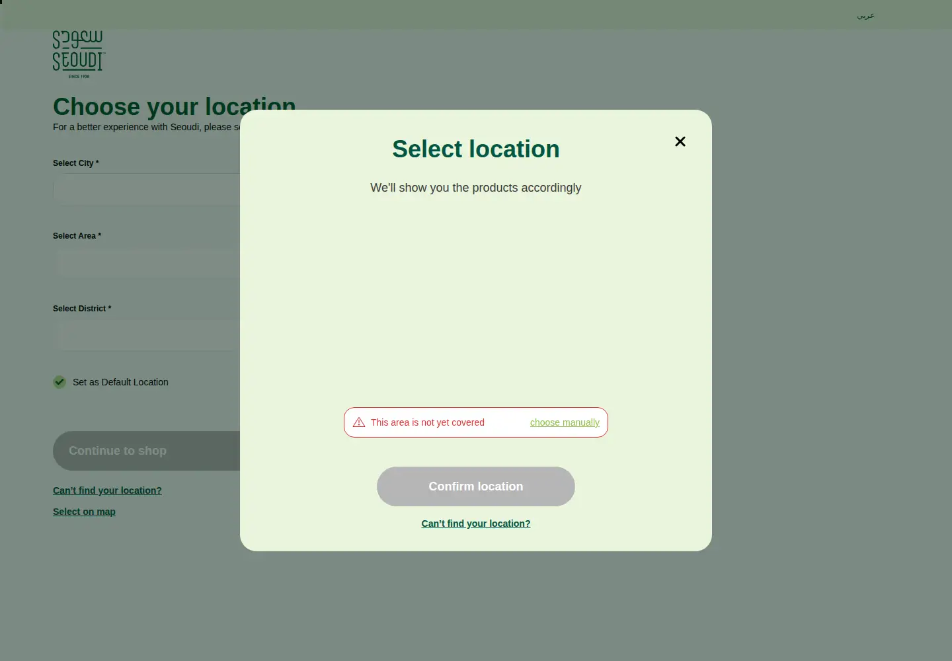
Task: Click the 'Choose your location' page heading
Action: [x=175, y=106]
